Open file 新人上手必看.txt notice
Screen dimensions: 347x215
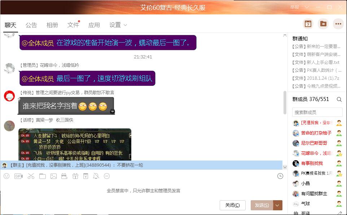coord(316,62)
